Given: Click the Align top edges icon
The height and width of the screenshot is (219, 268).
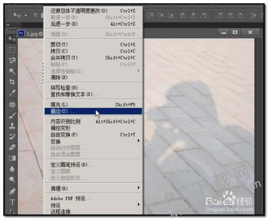Looking at the screenshot, I should tap(151, 15).
